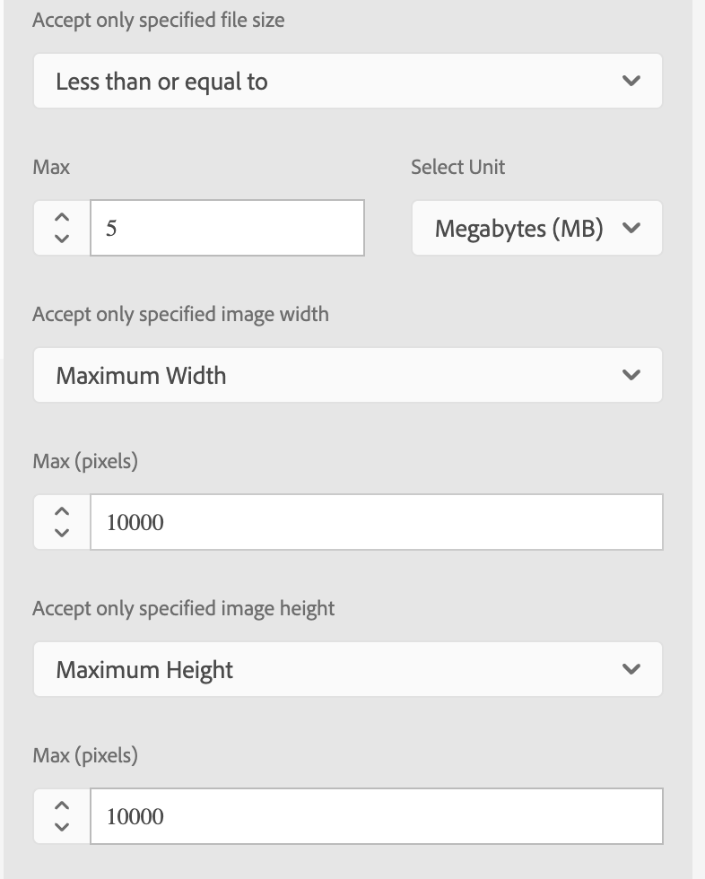Screen dimensions: 705x879
Task: Decrement the image height Max pixels stepper
Action: tap(61, 827)
